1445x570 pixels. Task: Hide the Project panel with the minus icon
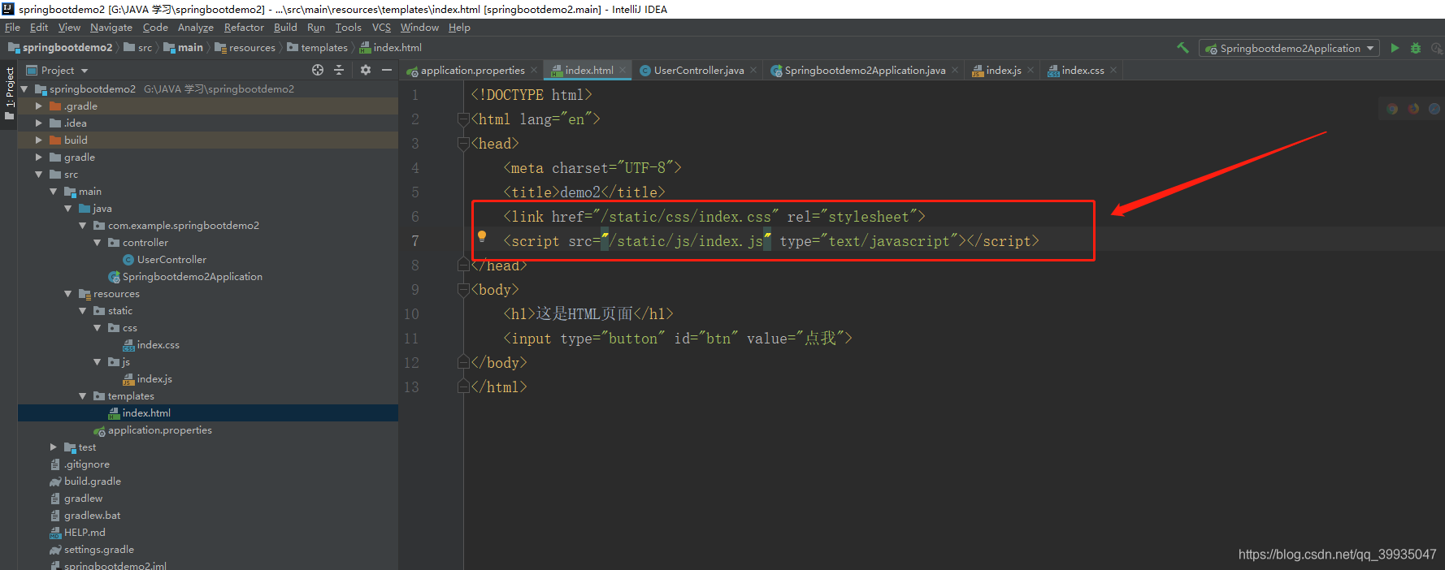tap(387, 70)
